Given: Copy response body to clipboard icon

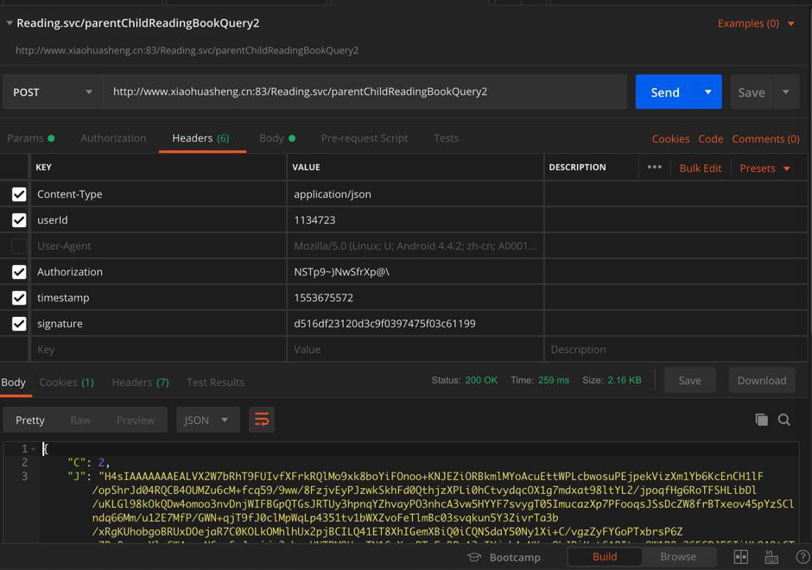Looking at the screenshot, I should (x=761, y=420).
